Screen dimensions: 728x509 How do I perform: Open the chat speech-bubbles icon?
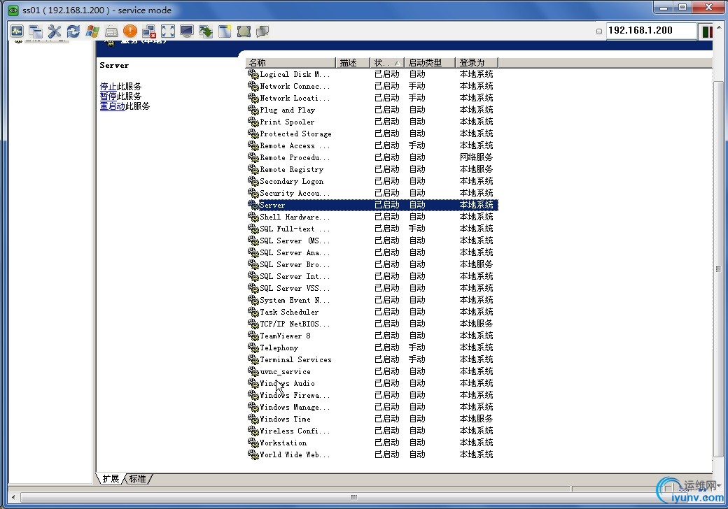click(x=262, y=31)
